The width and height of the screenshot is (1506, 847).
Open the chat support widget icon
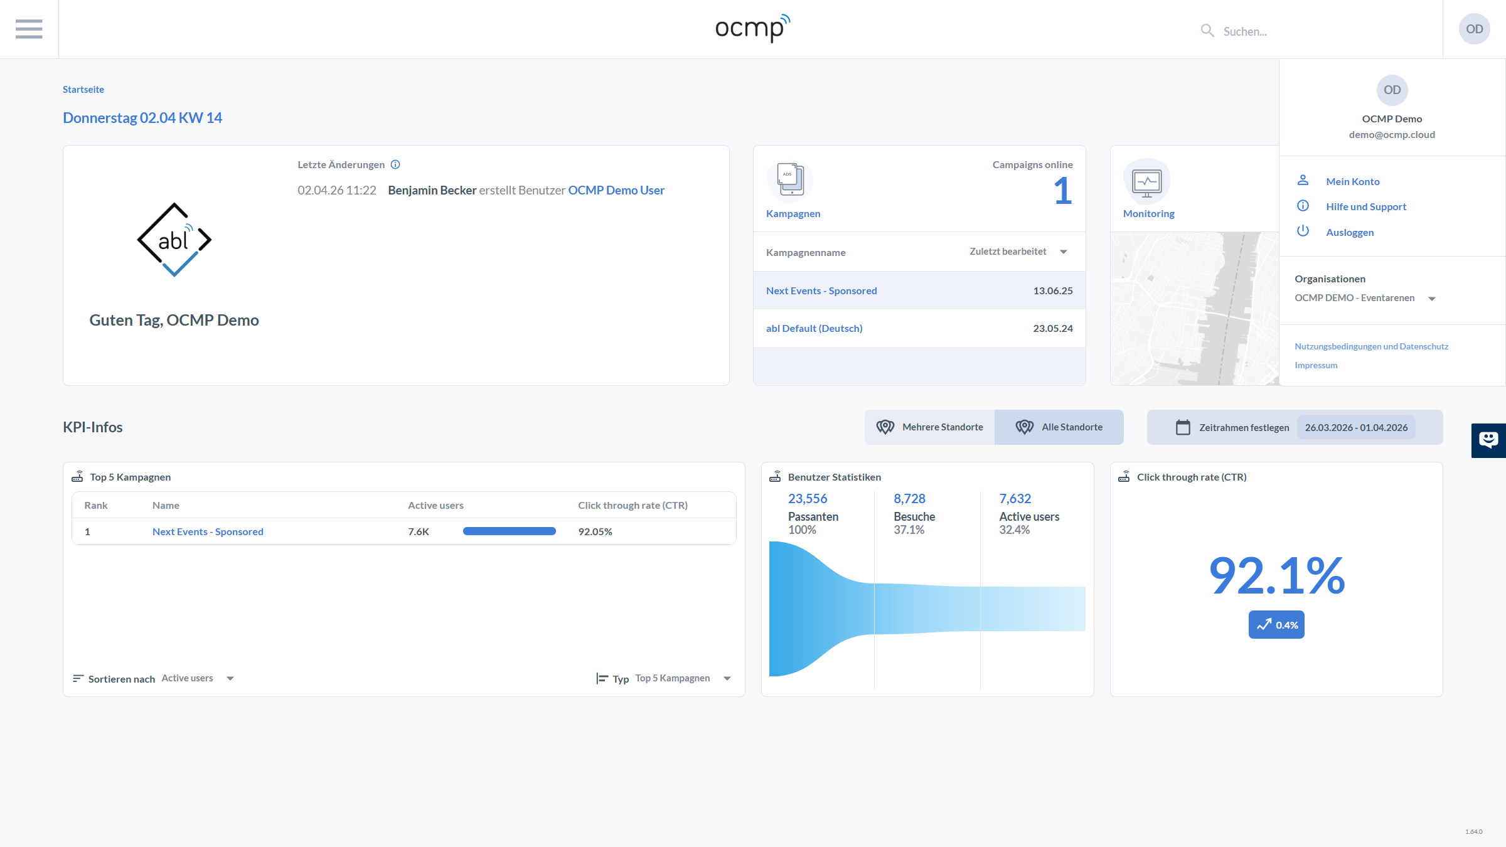1488,440
